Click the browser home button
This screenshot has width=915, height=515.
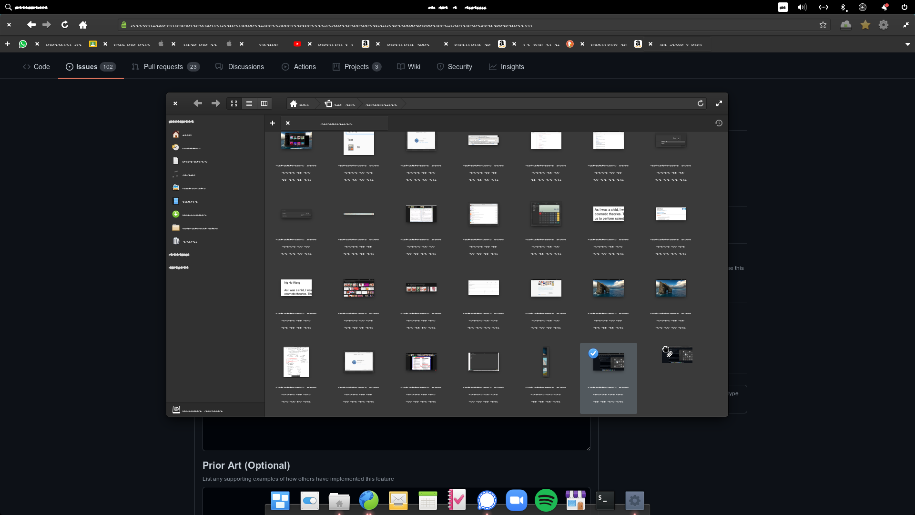(x=83, y=25)
